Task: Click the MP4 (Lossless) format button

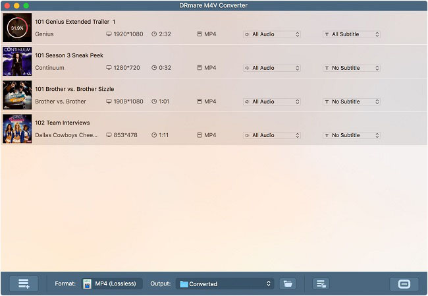Action: (x=115, y=283)
